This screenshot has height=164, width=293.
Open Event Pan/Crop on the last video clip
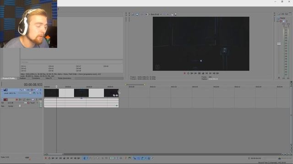coord(114,95)
